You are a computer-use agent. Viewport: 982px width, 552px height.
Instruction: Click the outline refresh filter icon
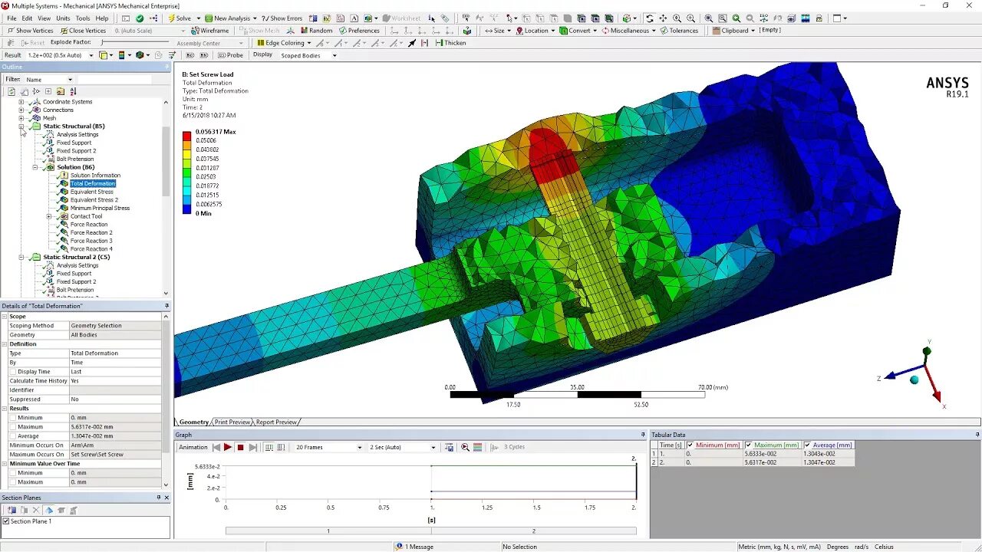pos(12,91)
